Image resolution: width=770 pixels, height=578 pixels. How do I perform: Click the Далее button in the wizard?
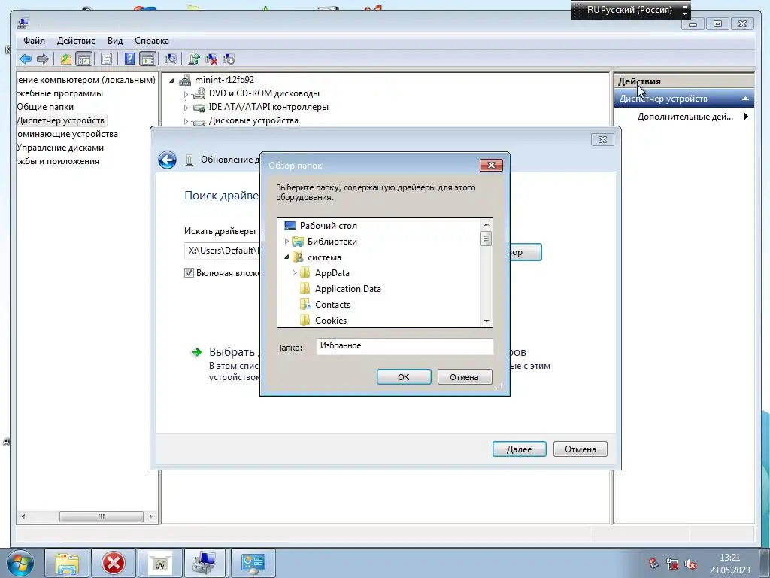tap(519, 449)
